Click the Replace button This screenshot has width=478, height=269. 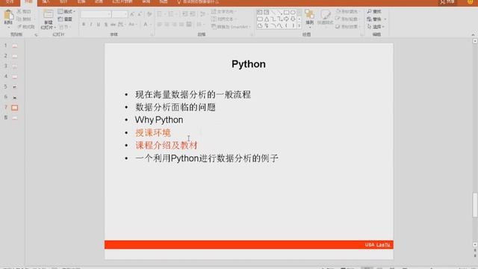[377, 19]
